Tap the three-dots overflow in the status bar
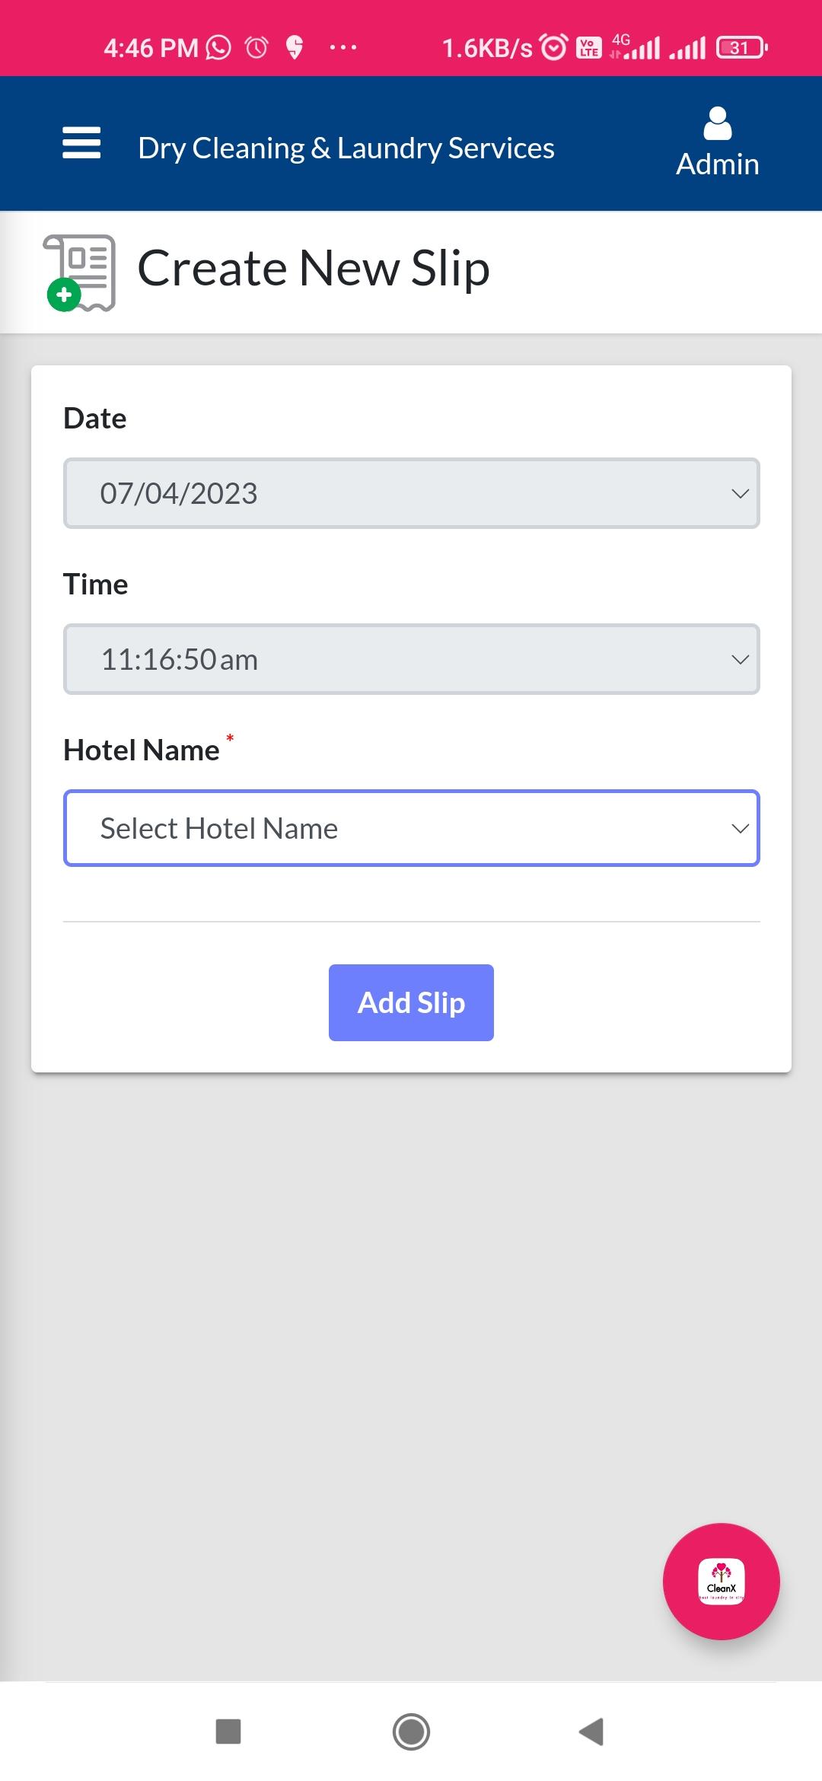Screen dimensions: 822x1781 [x=343, y=47]
